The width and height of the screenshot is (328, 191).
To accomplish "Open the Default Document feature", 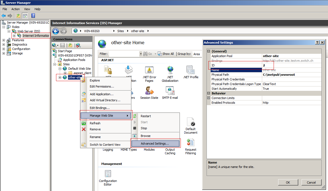I will tap(191, 122).
